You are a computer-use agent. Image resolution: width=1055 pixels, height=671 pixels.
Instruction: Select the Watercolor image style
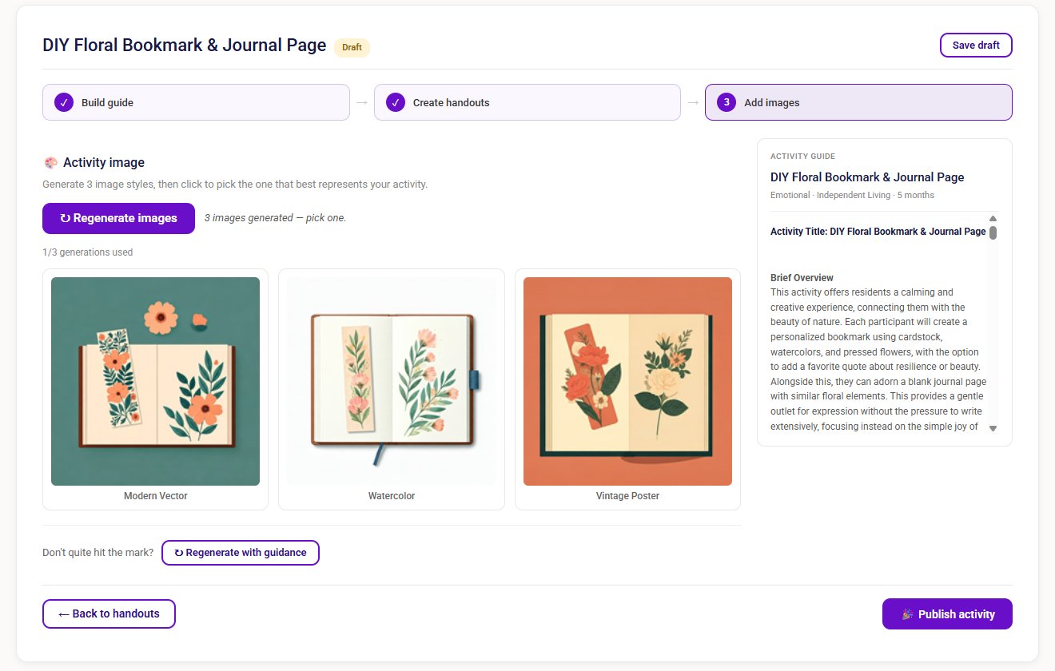click(x=391, y=381)
